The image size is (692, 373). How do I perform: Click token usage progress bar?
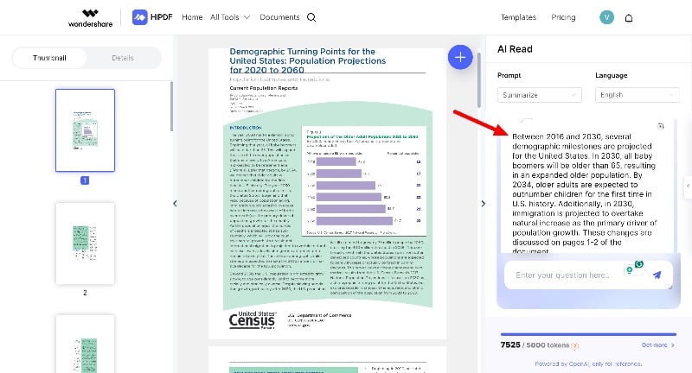click(588, 334)
